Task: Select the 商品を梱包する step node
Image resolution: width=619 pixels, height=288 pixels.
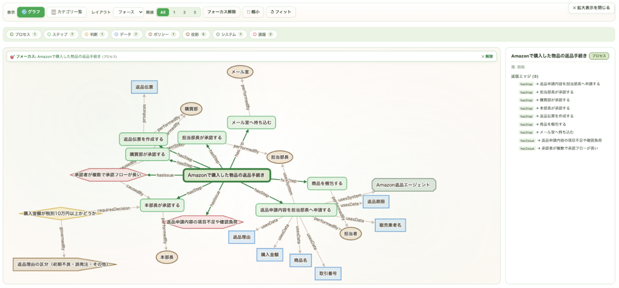Action: [x=327, y=183]
